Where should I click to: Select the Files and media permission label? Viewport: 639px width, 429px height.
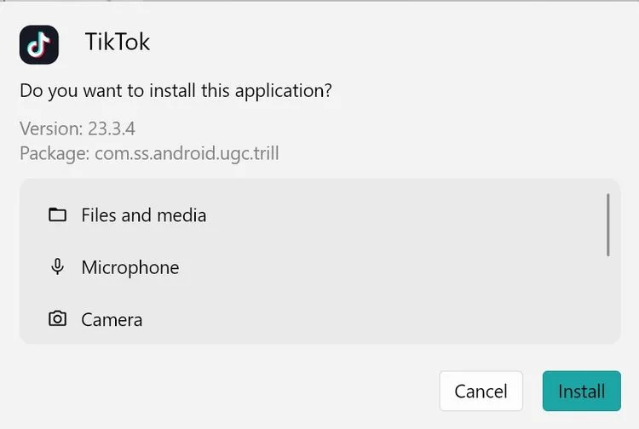[143, 215]
